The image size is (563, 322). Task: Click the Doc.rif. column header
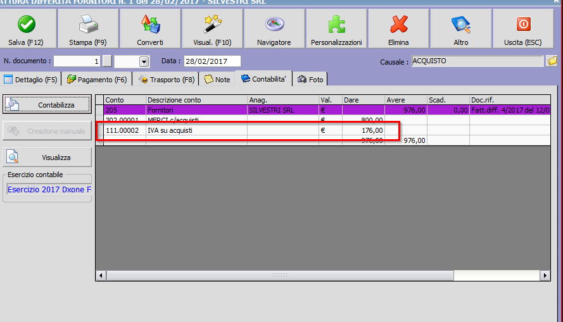pyautogui.click(x=510, y=100)
